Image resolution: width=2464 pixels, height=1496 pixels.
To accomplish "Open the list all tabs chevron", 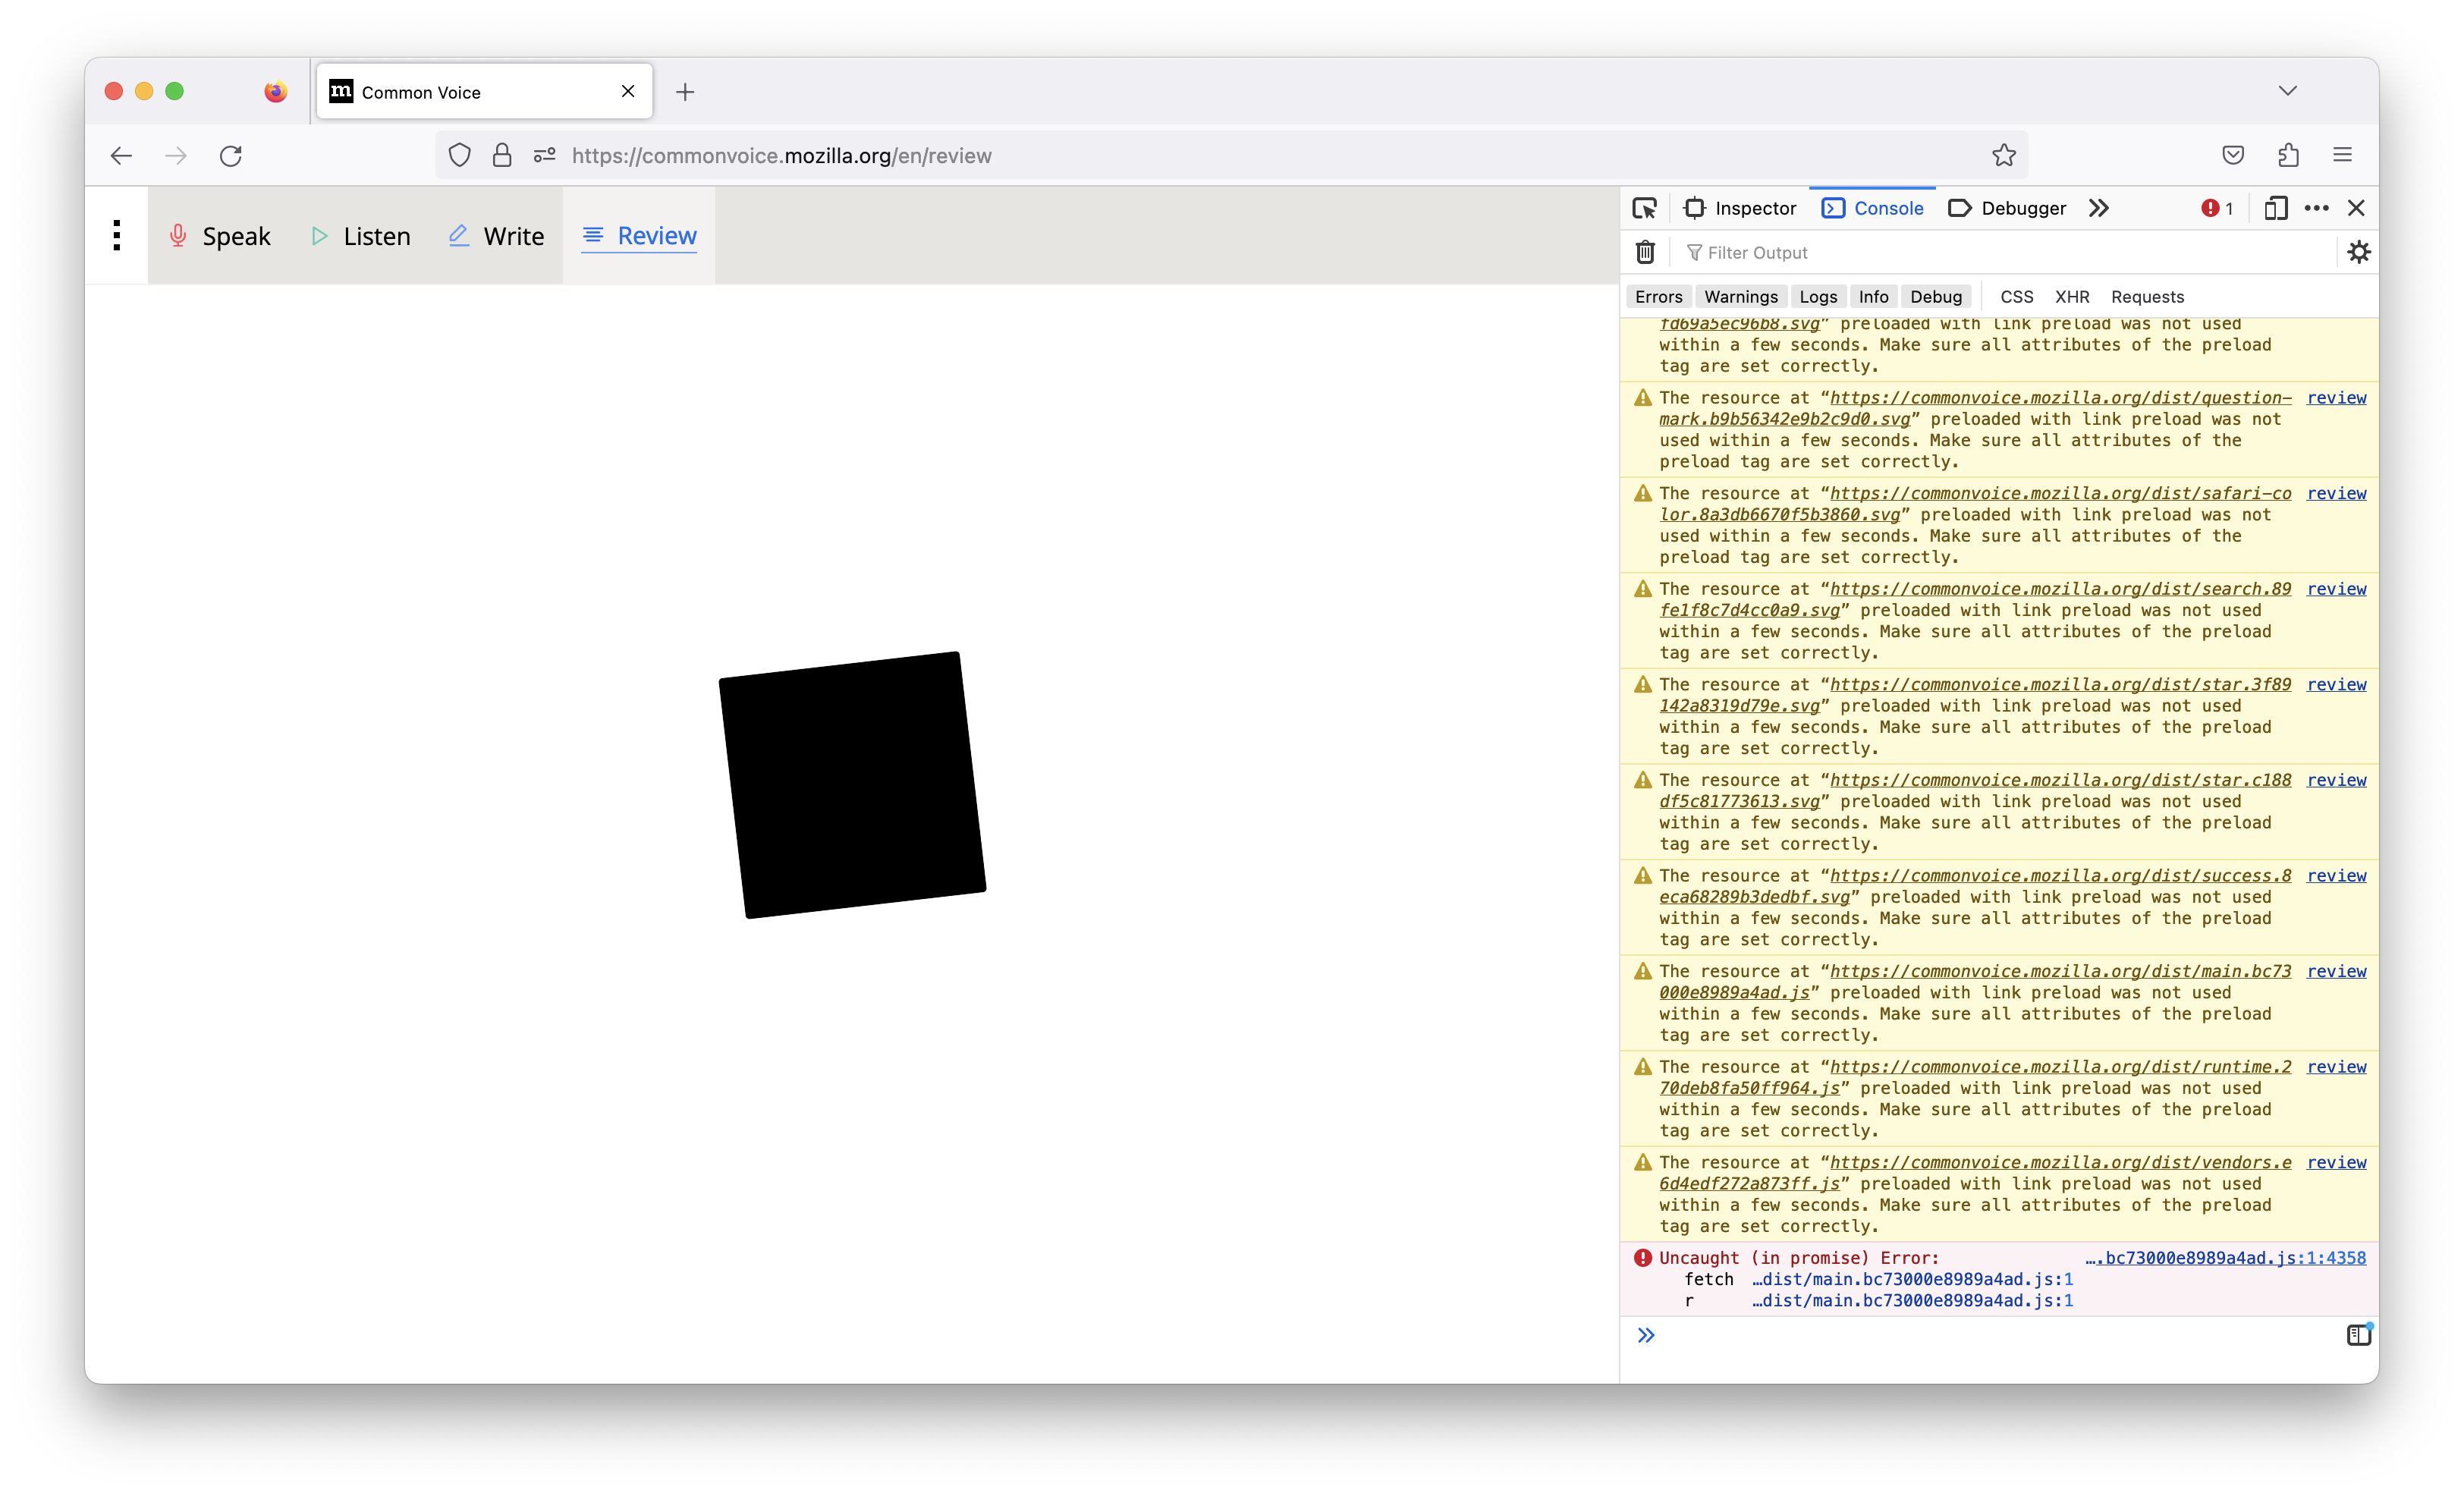I will point(2287,91).
